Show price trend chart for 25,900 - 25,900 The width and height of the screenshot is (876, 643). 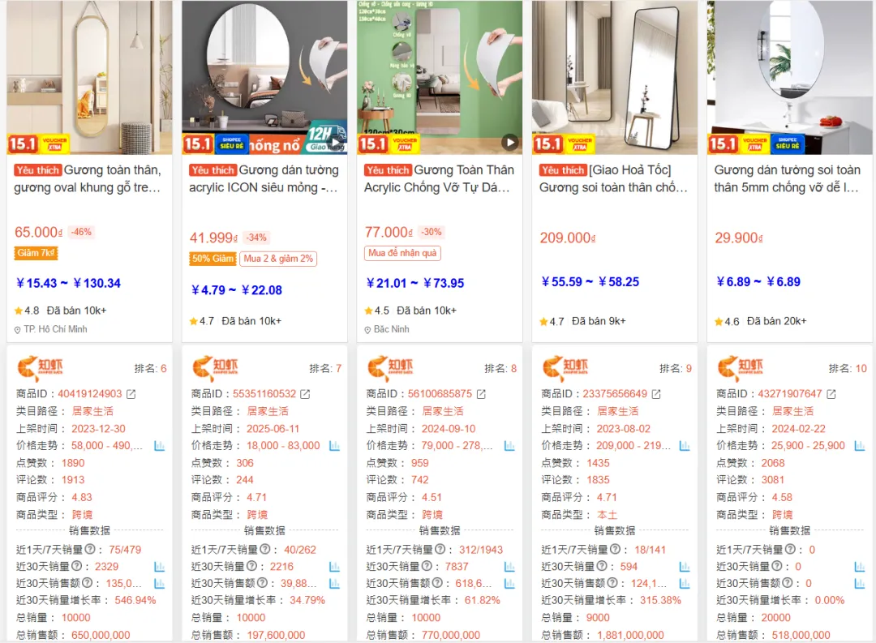(x=859, y=446)
